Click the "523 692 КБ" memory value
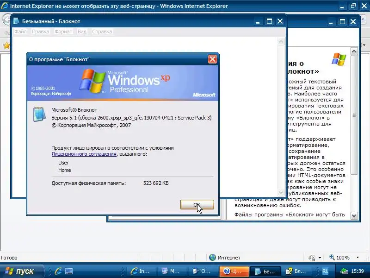The width and height of the screenshot is (370, 278). [156, 183]
